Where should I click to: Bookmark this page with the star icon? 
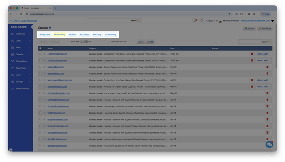(229, 14)
